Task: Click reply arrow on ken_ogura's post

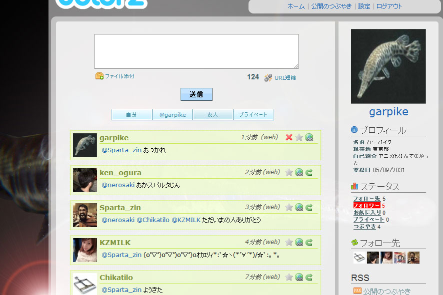Action: [309, 173]
